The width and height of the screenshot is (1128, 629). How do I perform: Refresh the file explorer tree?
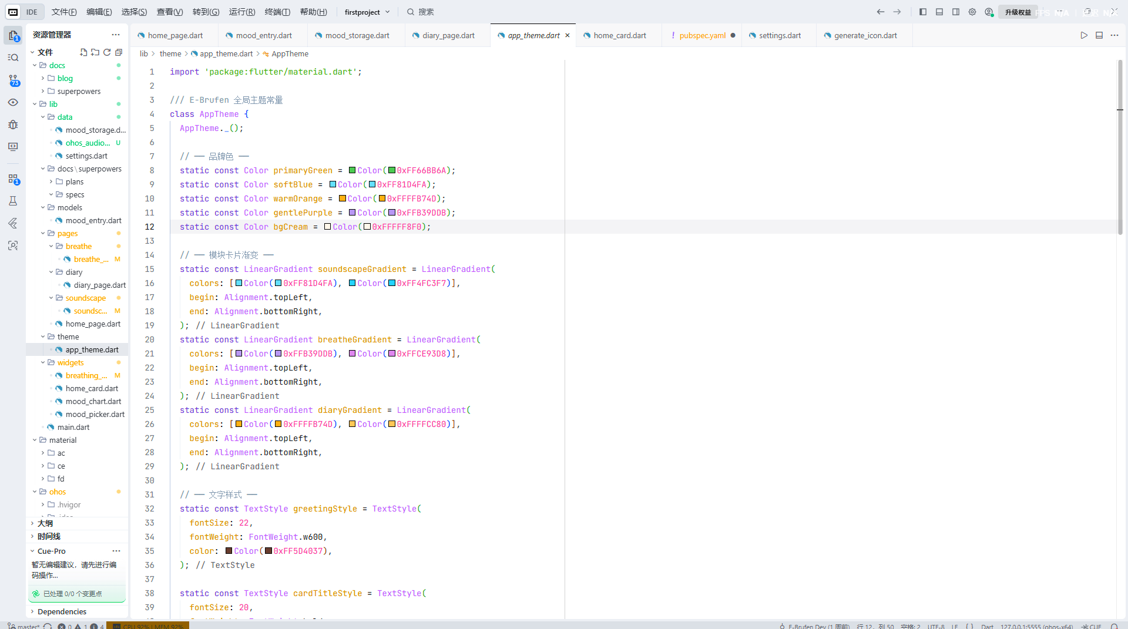click(x=107, y=52)
